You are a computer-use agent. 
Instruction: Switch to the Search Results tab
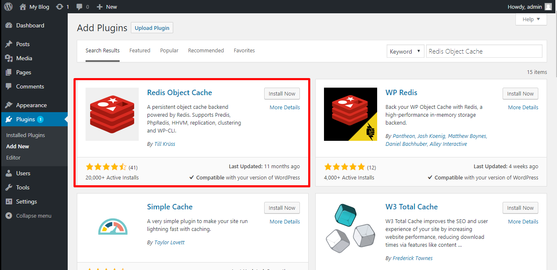(103, 51)
